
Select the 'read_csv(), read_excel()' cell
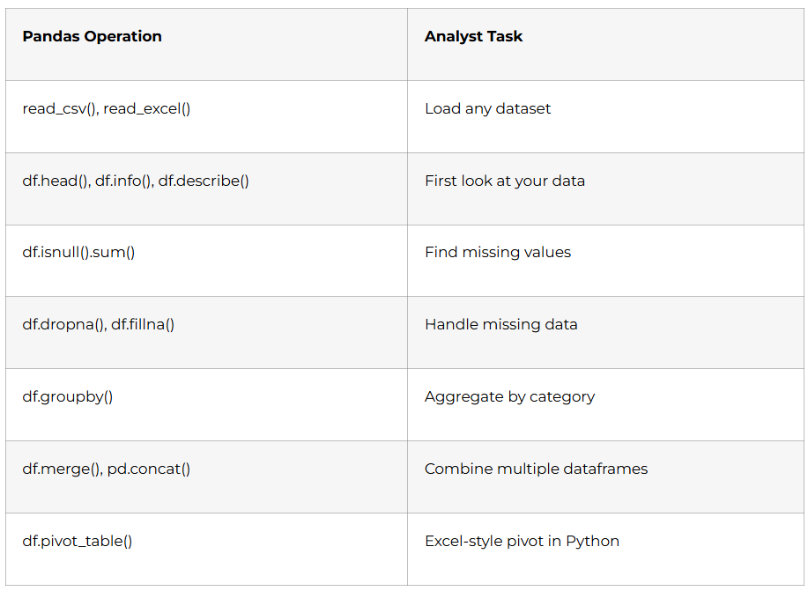coord(206,116)
